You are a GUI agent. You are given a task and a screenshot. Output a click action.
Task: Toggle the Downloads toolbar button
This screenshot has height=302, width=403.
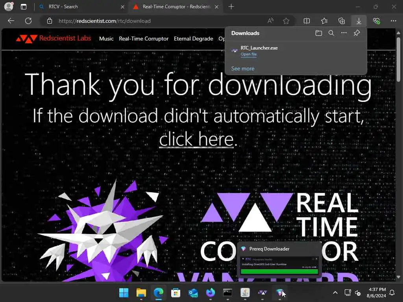[x=359, y=21]
